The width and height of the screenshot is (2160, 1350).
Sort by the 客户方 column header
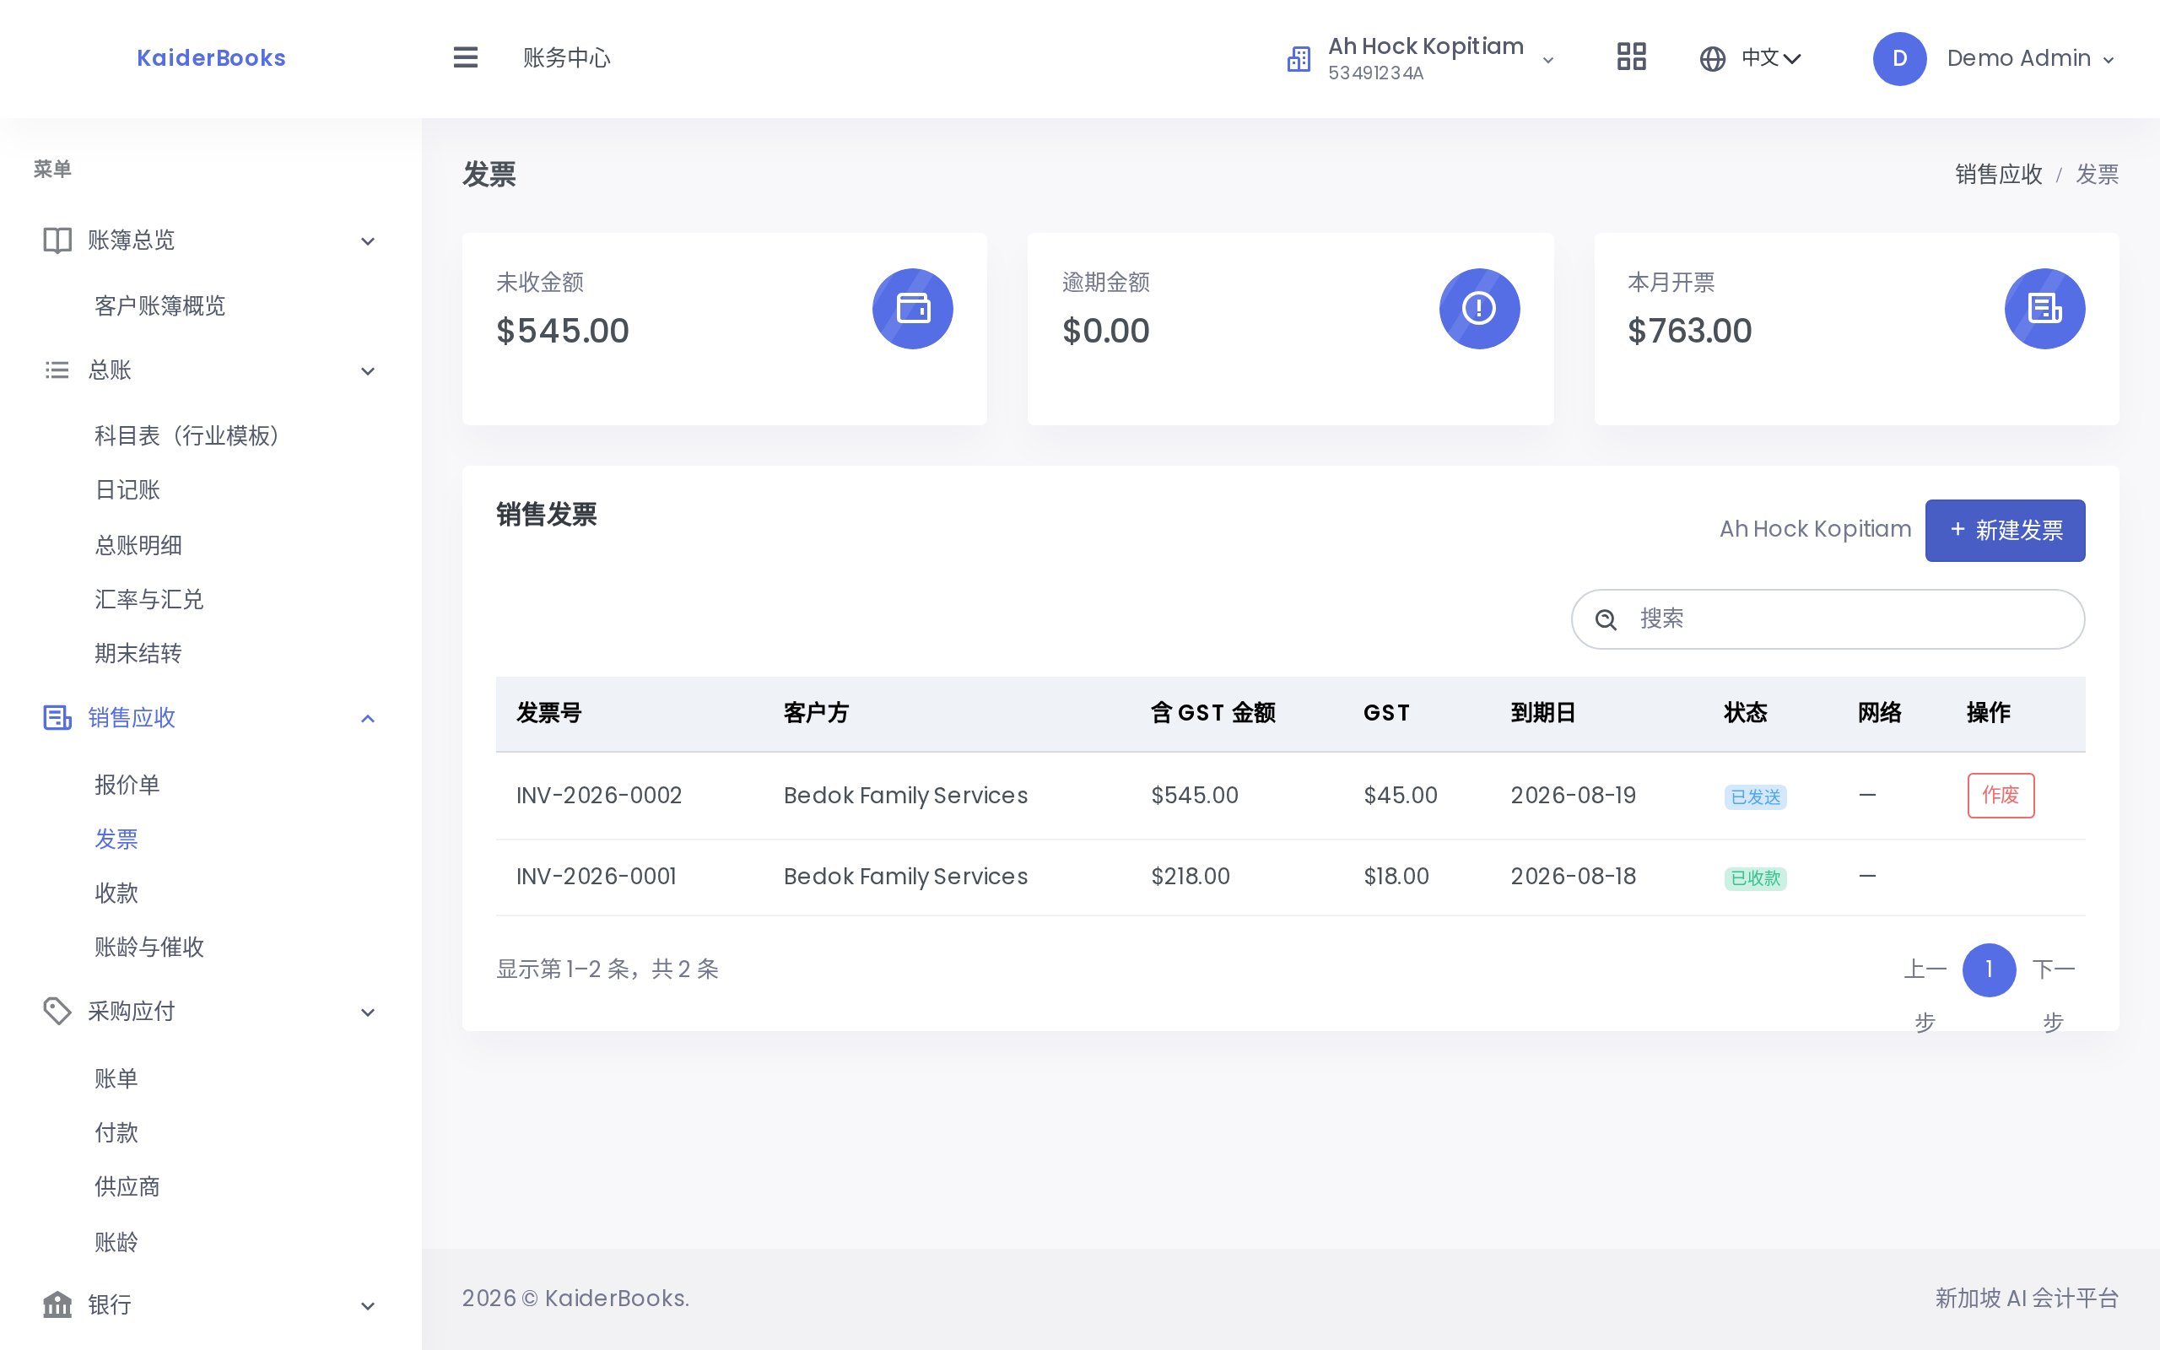click(816, 714)
